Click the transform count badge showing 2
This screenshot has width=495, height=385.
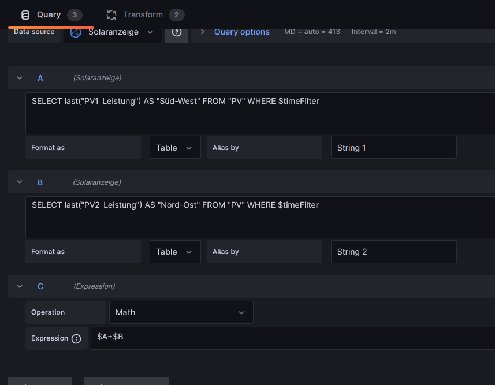click(x=176, y=14)
